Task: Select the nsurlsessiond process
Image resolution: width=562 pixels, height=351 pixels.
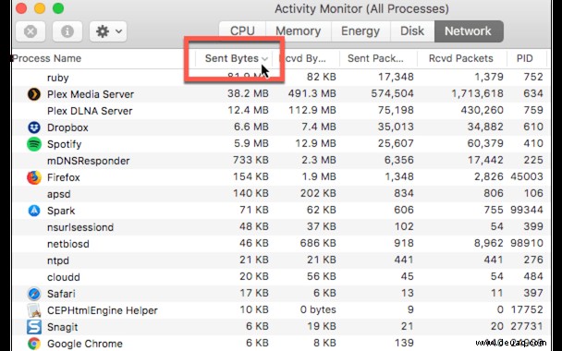Action: 80,227
